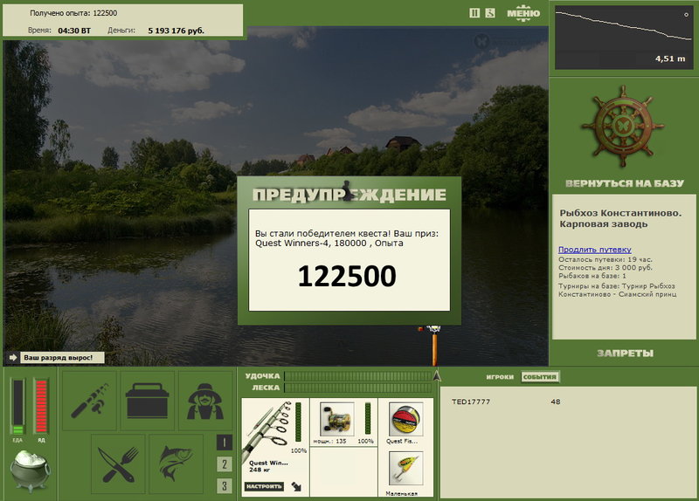Click Рыбхоз Константиново location title
The image size is (699, 501).
pos(620,218)
